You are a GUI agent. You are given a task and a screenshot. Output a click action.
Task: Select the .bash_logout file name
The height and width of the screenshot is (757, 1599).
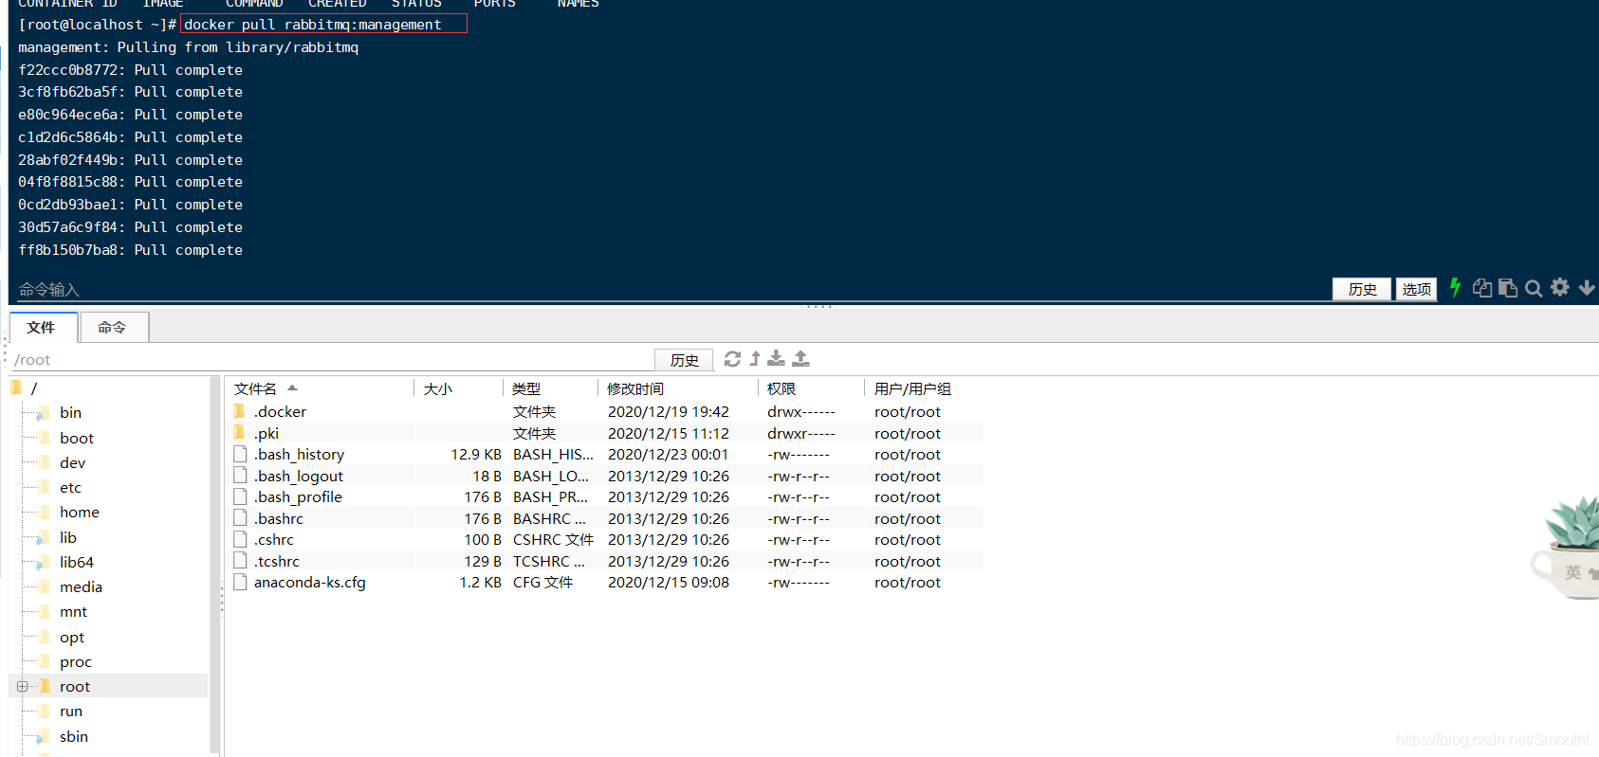click(298, 476)
